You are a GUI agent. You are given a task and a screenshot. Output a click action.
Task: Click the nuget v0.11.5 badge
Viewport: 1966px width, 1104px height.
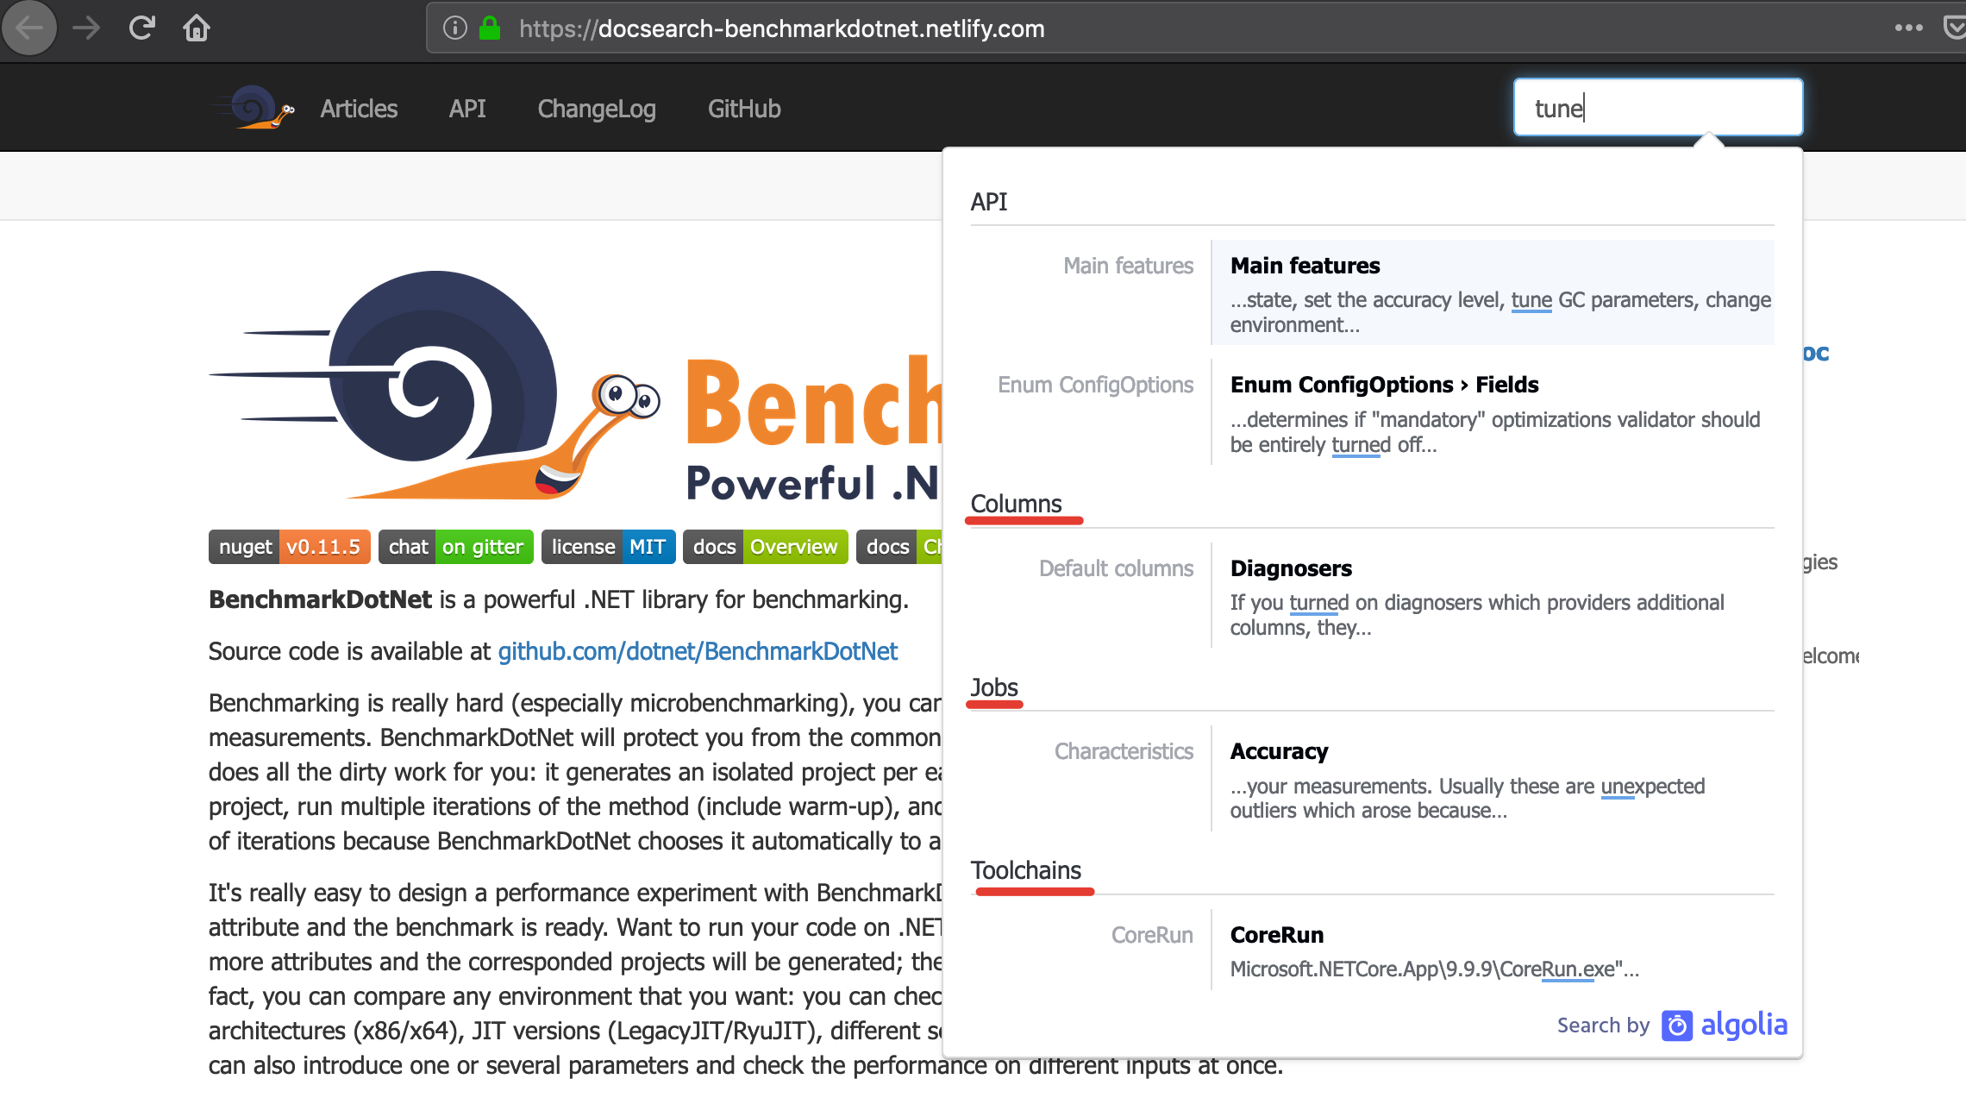(289, 547)
